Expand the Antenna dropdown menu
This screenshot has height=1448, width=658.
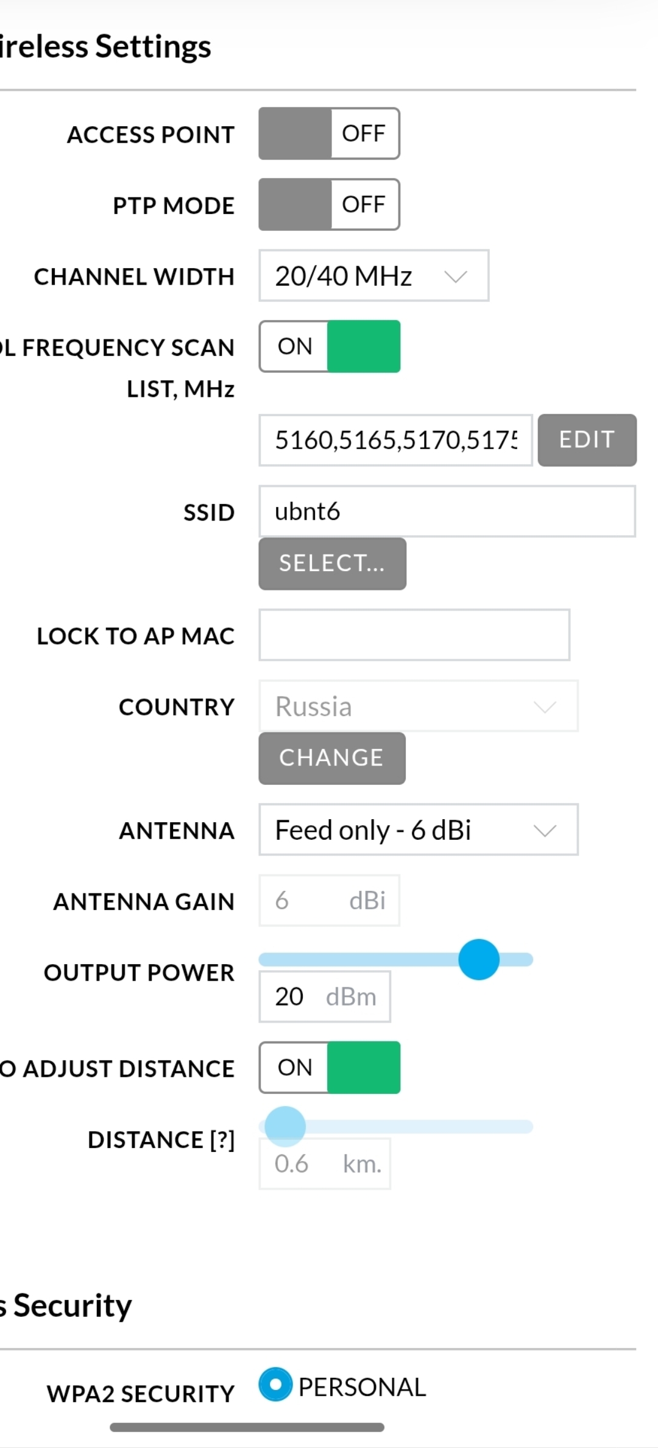click(418, 829)
